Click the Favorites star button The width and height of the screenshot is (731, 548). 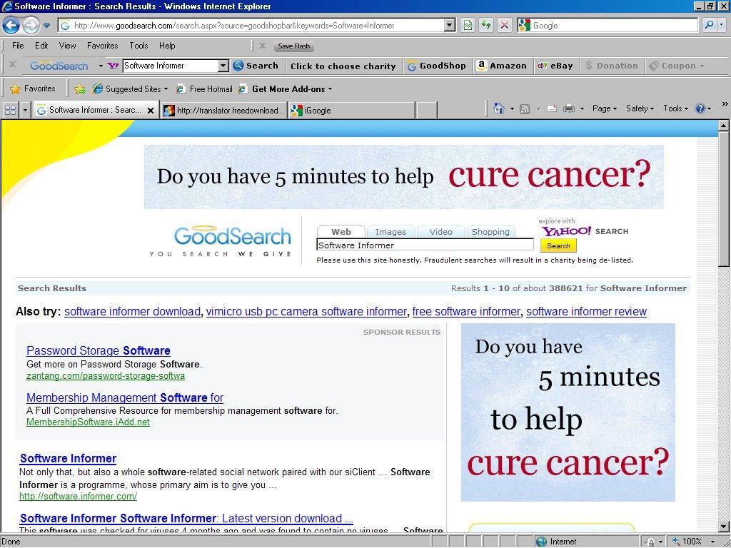click(33, 88)
